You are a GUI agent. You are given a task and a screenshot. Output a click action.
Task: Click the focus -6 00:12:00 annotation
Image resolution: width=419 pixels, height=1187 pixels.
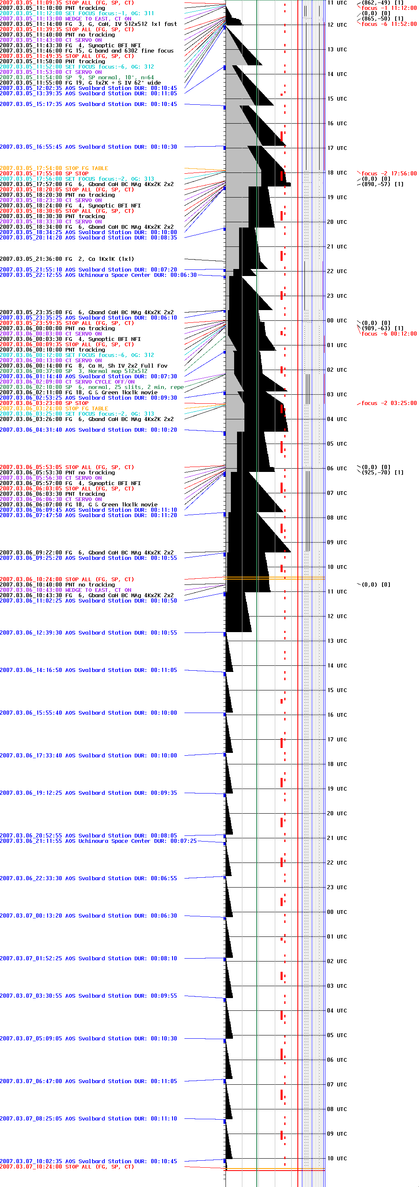pyautogui.click(x=389, y=334)
